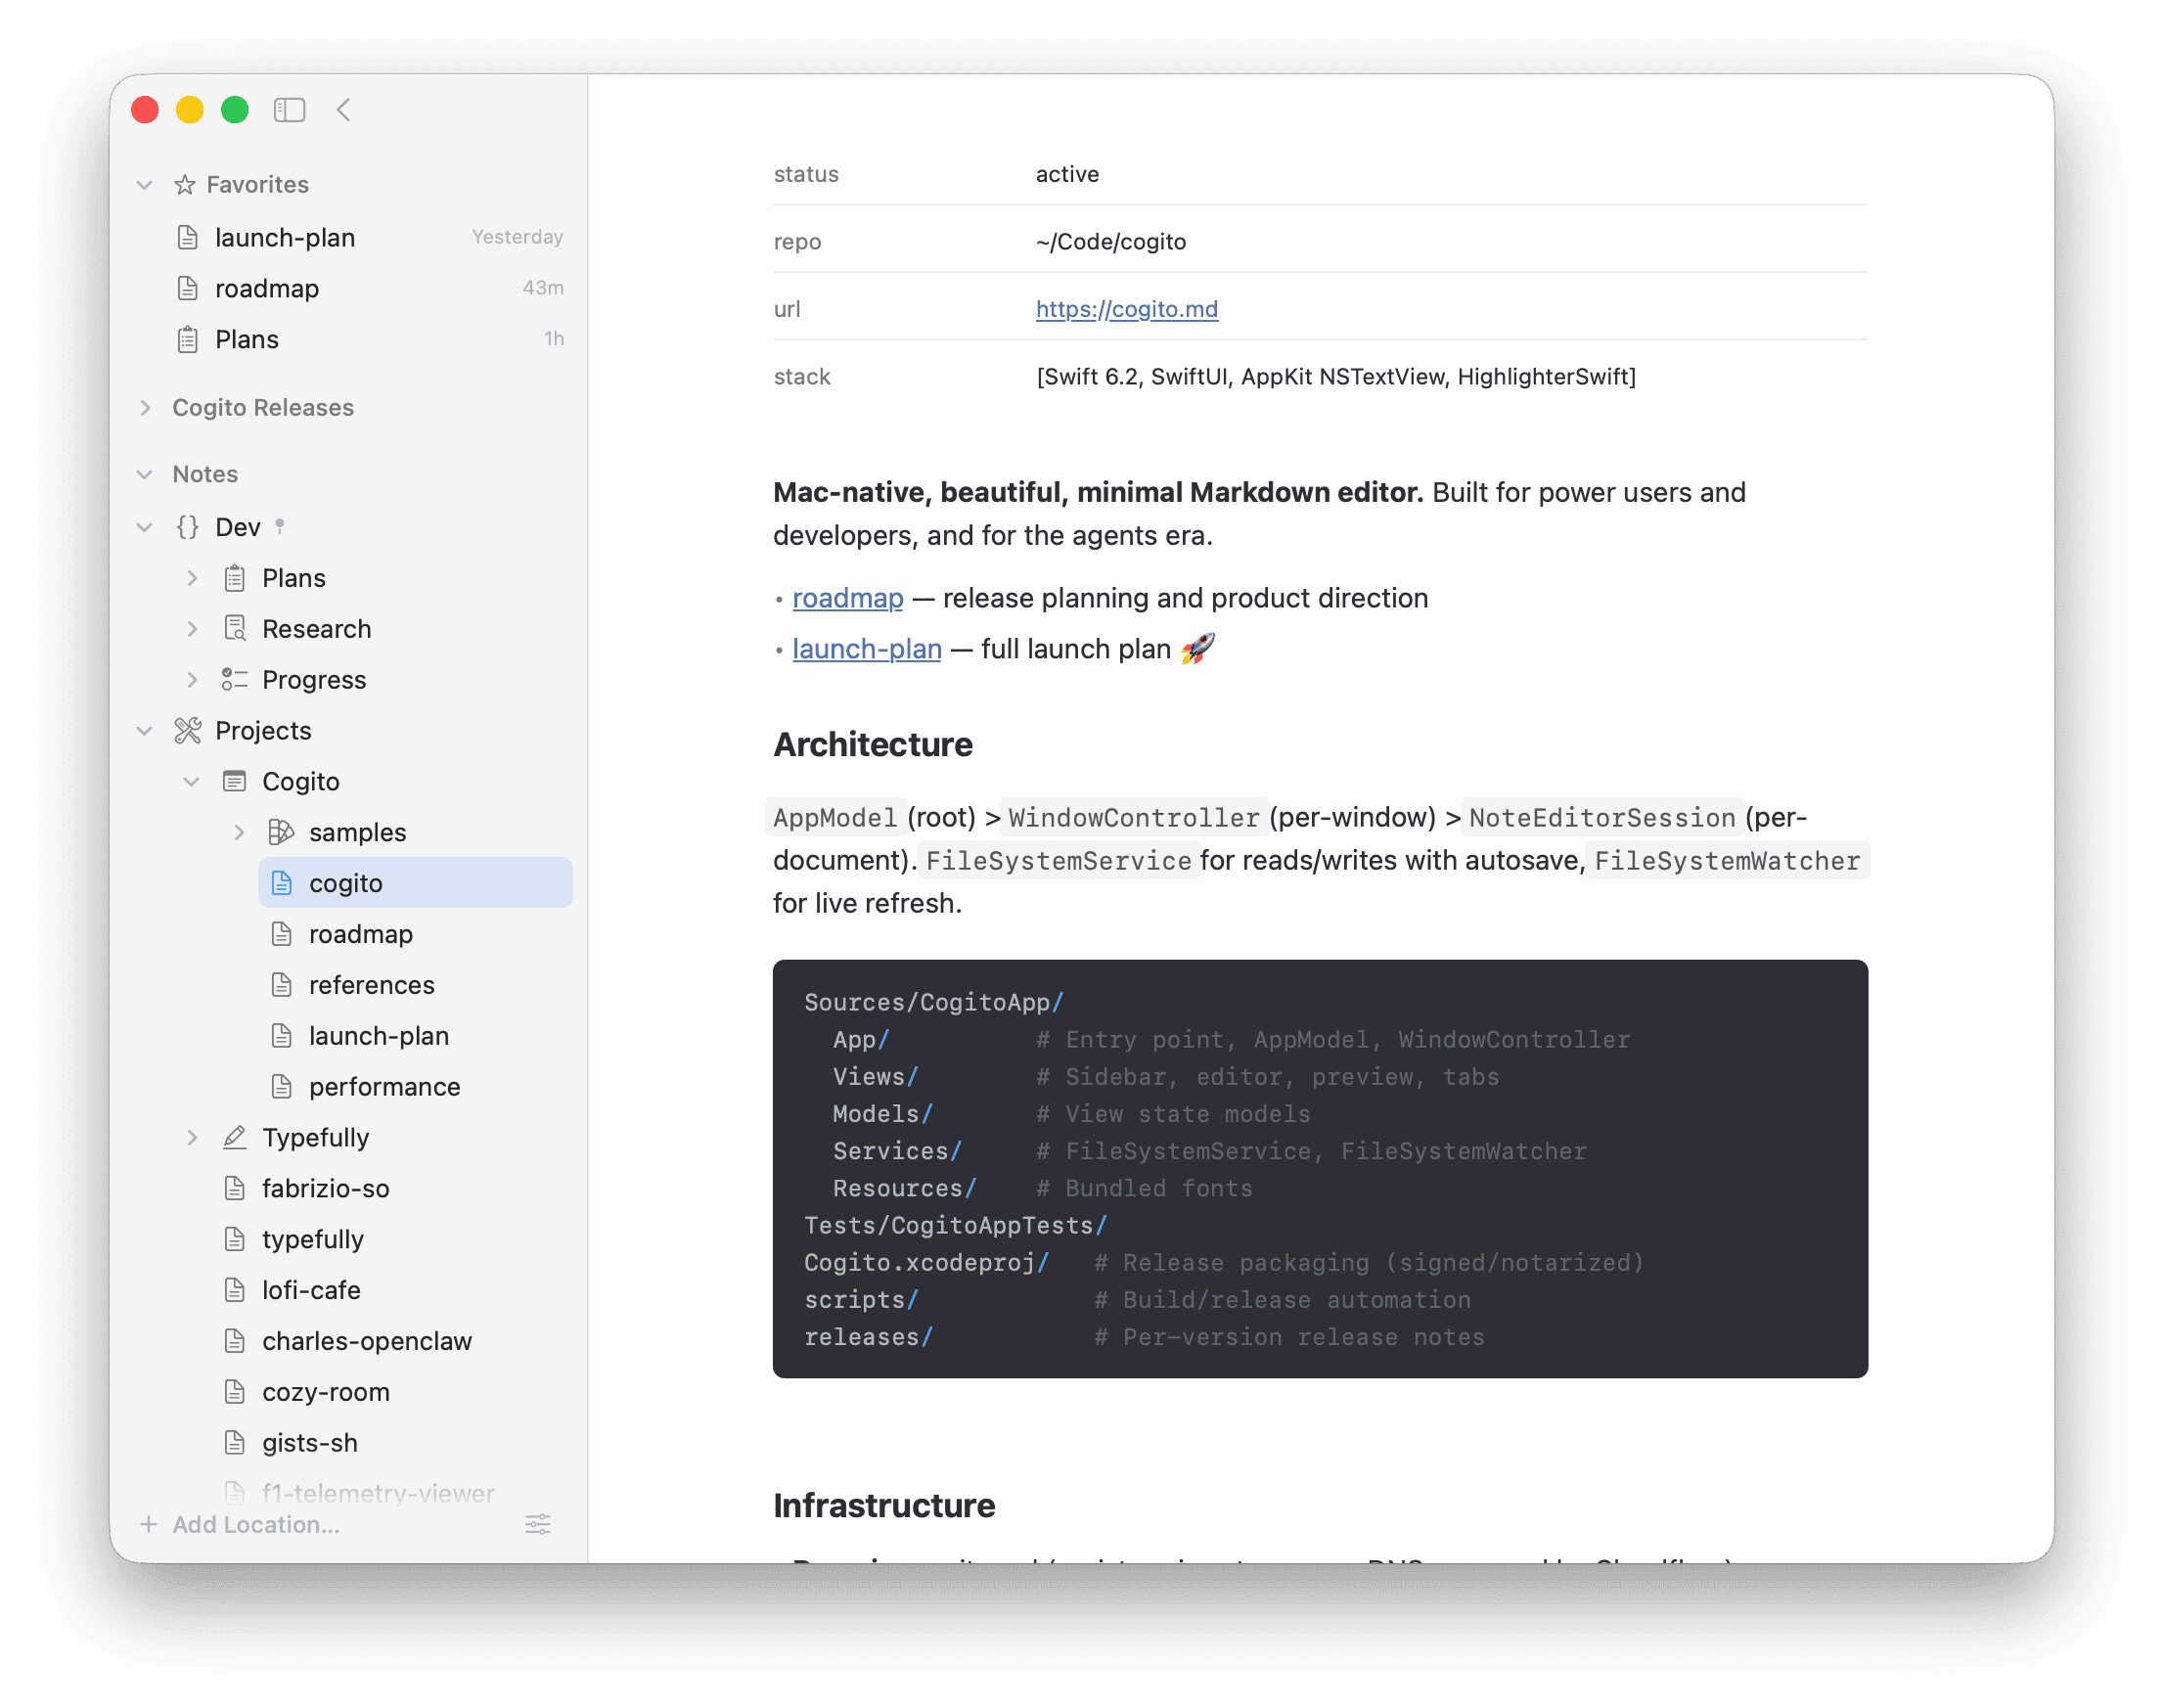This screenshot has height=1708, width=2164.
Task: Expand the Progress folder
Action: (x=192, y=681)
